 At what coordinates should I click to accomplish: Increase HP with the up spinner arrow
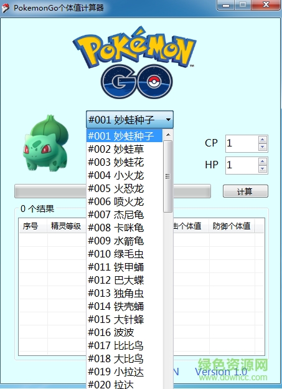tap(263, 161)
